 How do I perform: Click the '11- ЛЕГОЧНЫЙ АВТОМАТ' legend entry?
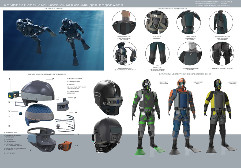pyautogui.click(x=73, y=92)
